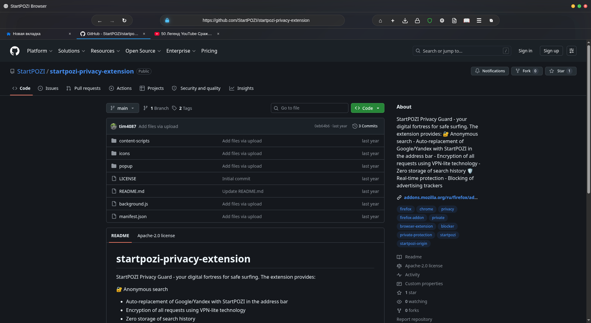
Task: Open the home page via house icon
Action: click(380, 21)
